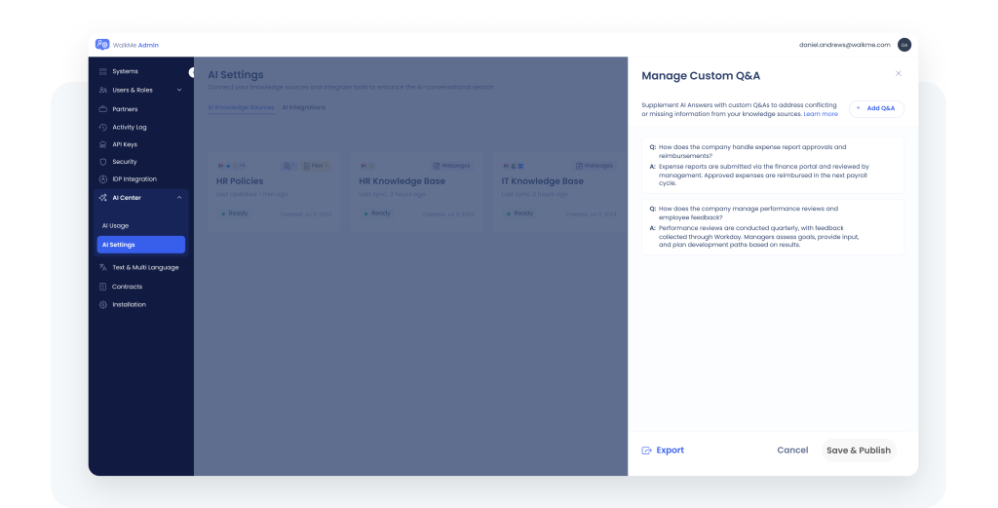Open IDP Integration settings

pyautogui.click(x=134, y=179)
